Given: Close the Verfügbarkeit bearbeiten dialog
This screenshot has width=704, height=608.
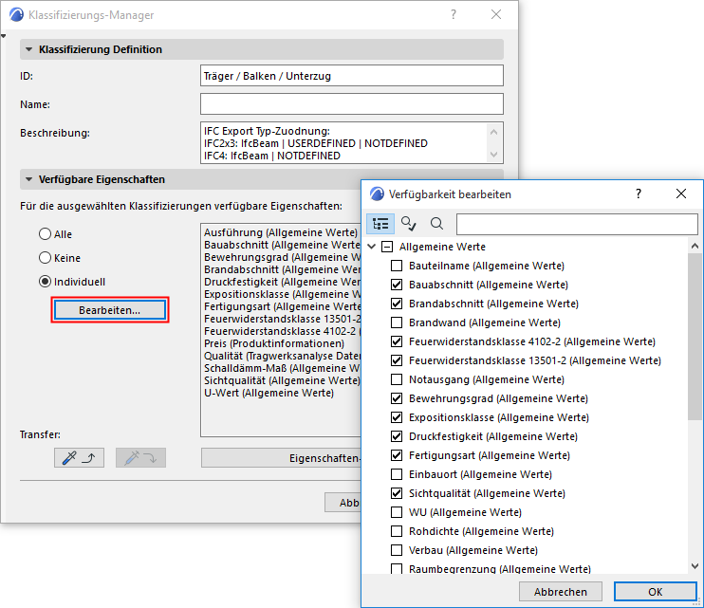Looking at the screenshot, I should click(681, 193).
